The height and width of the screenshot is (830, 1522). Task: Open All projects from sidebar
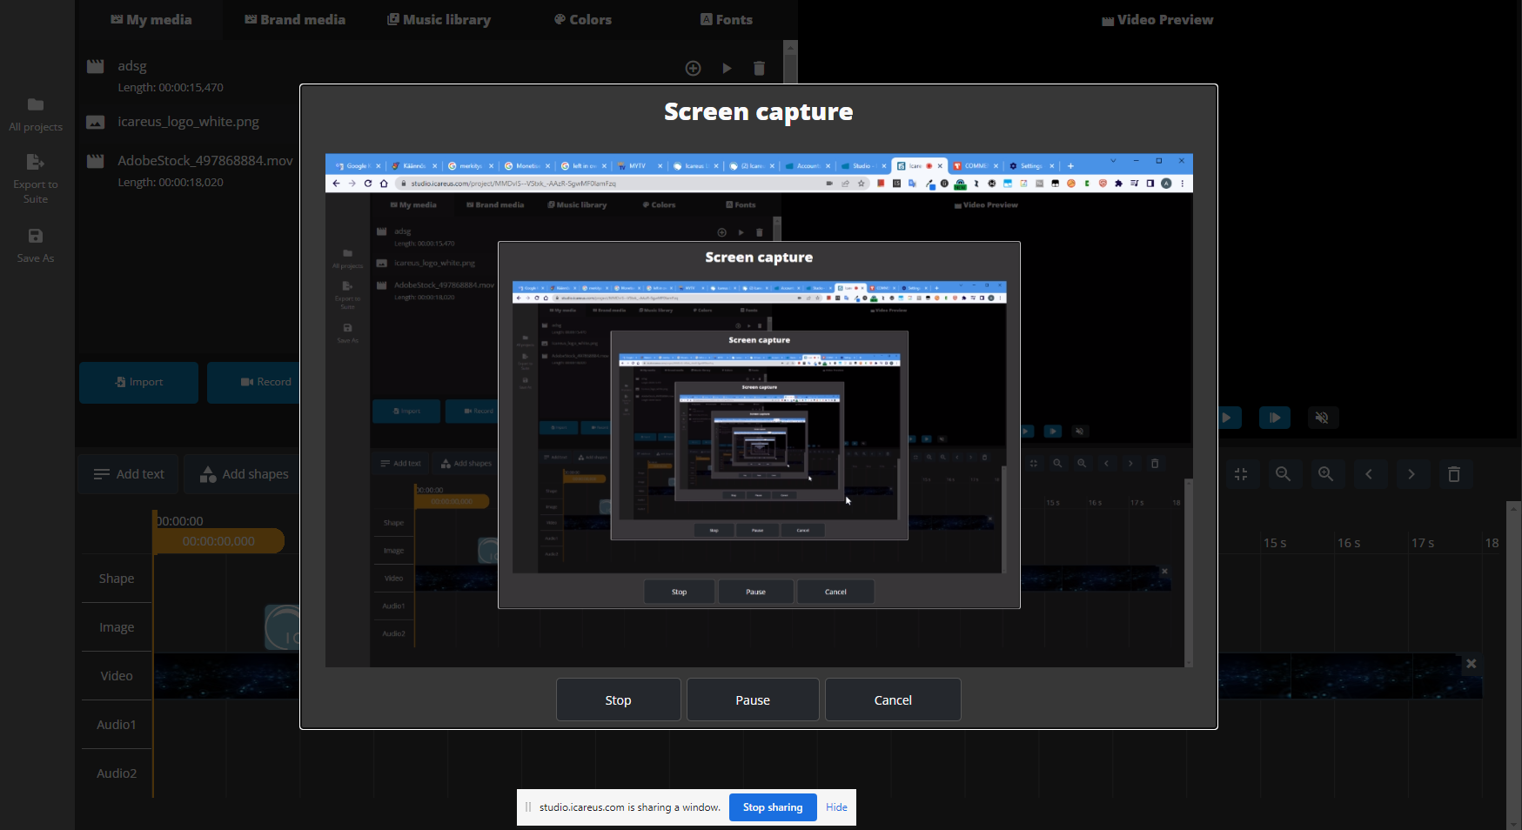pyautogui.click(x=36, y=114)
